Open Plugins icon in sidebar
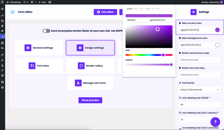Viewport: 224px width, 130px height. tap(2, 60)
